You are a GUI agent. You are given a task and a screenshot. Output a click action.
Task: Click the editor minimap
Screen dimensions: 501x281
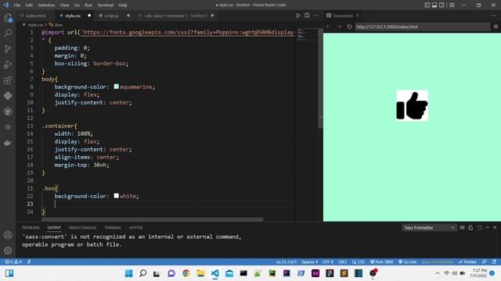coord(306,34)
